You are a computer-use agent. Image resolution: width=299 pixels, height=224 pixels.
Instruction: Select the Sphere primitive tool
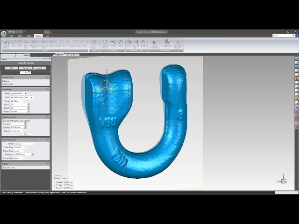click(58, 43)
